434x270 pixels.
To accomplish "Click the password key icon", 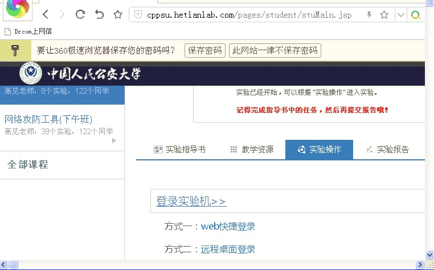I will 15,50.
